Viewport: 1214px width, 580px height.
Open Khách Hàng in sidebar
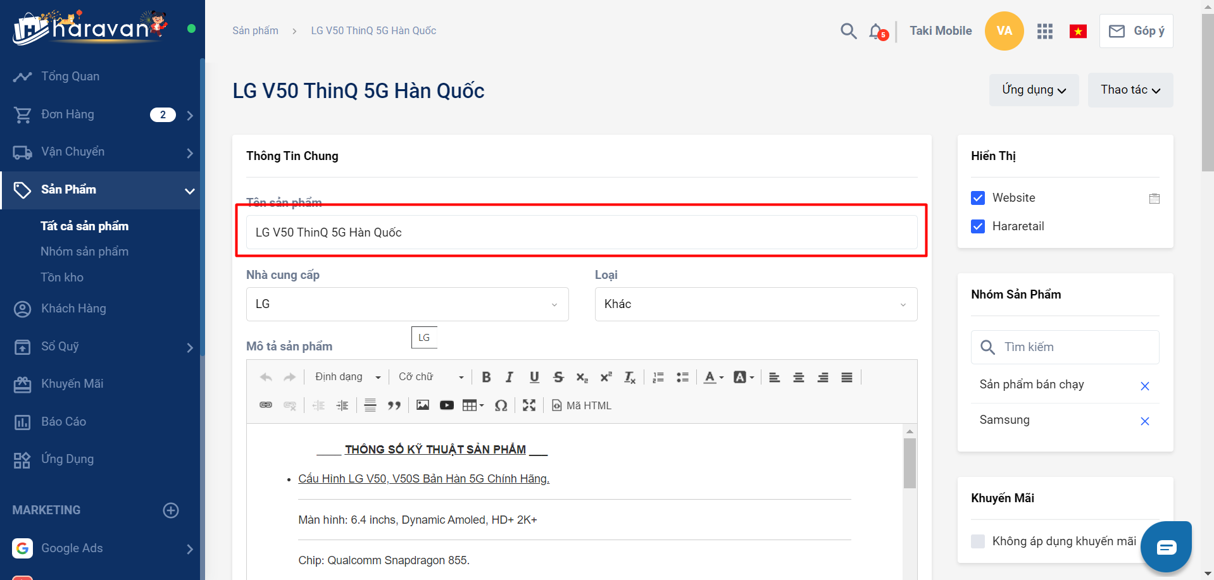coord(73,309)
